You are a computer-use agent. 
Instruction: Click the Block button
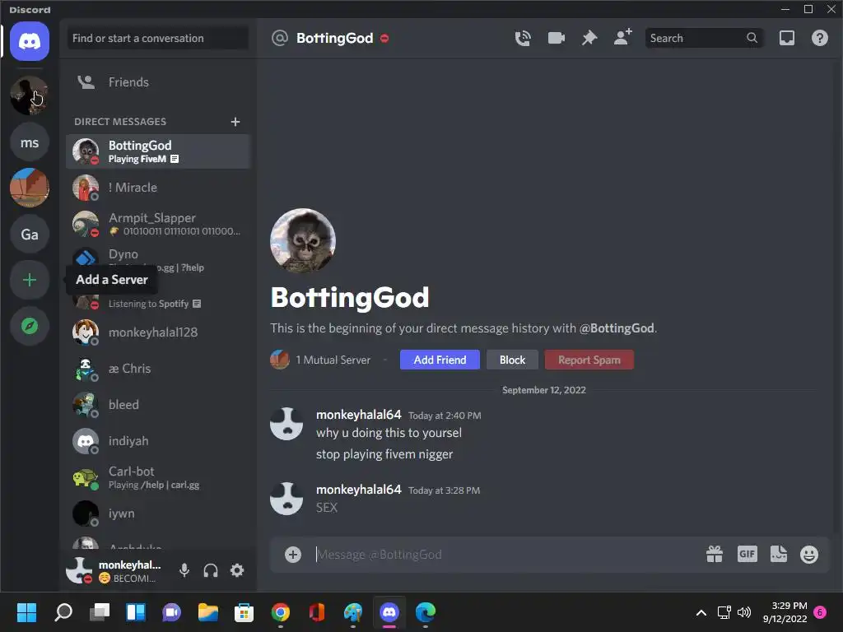pos(512,360)
